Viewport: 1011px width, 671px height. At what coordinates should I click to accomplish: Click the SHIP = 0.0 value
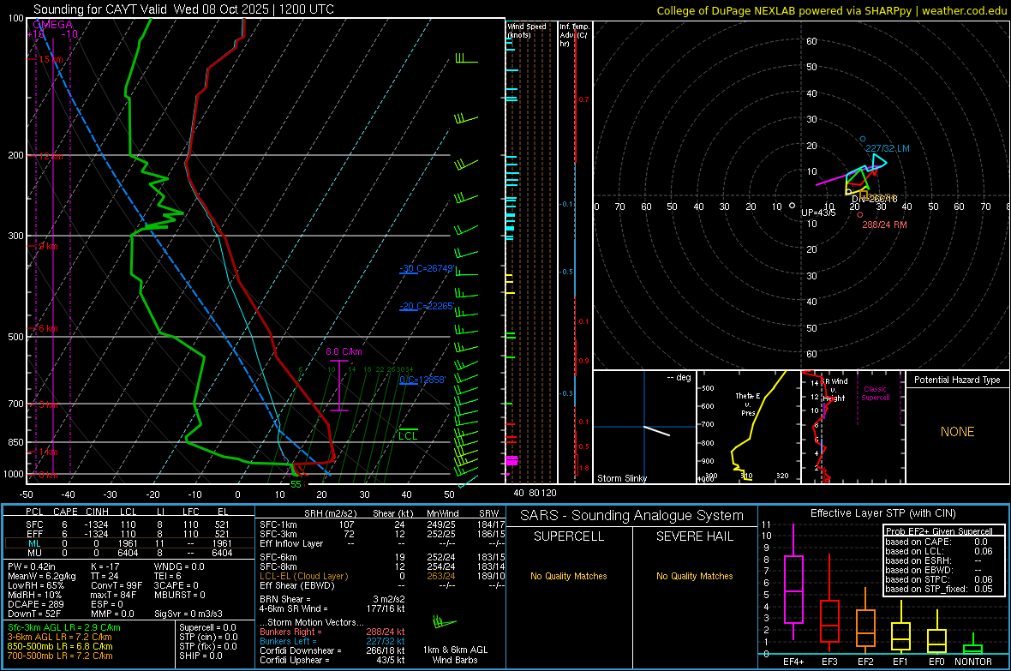pyautogui.click(x=200, y=656)
